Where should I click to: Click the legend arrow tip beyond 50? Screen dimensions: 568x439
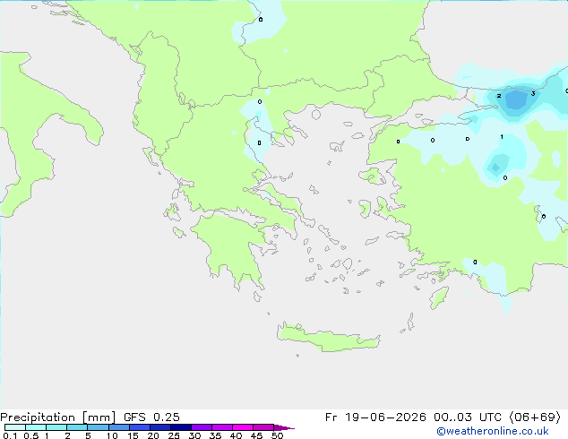tap(284, 427)
